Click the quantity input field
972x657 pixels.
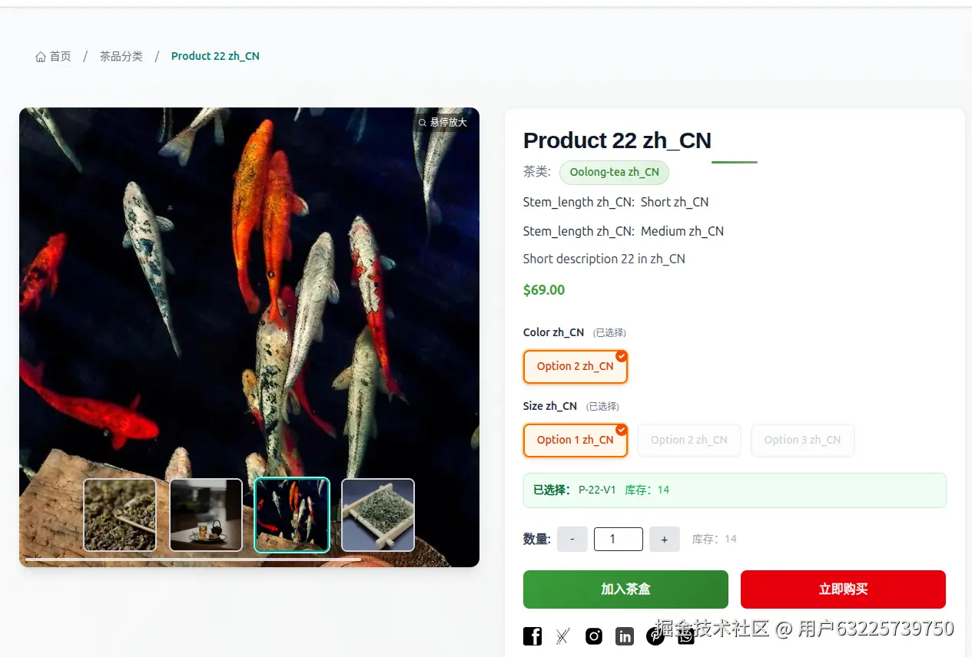[619, 540]
